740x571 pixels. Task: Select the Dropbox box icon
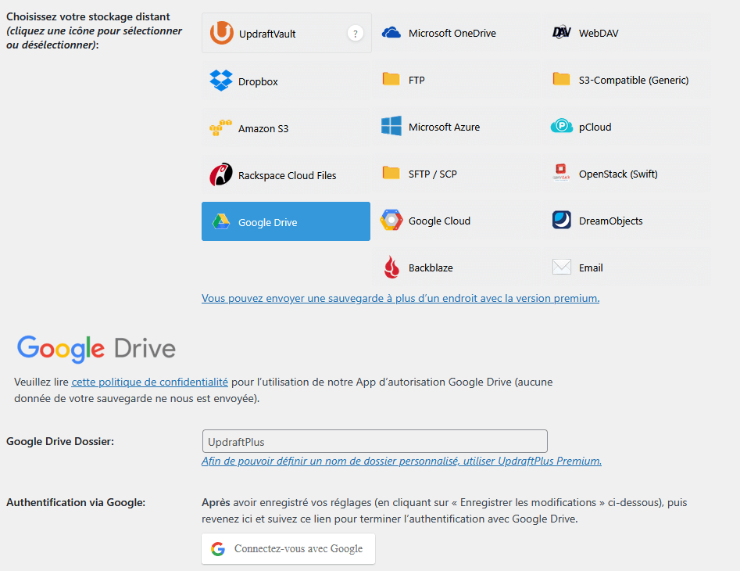pos(221,81)
